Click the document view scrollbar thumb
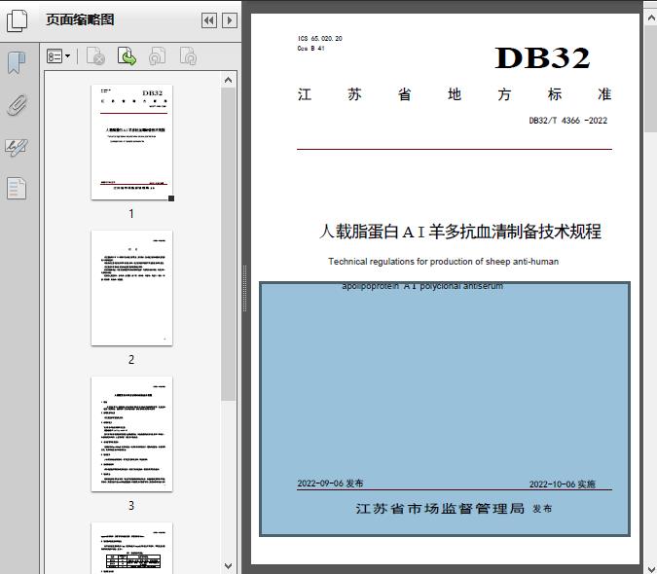657x574 pixels. tap(651, 78)
